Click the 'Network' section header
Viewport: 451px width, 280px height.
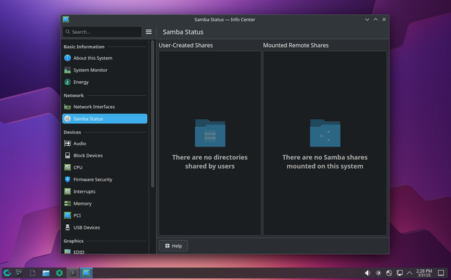[x=74, y=96]
